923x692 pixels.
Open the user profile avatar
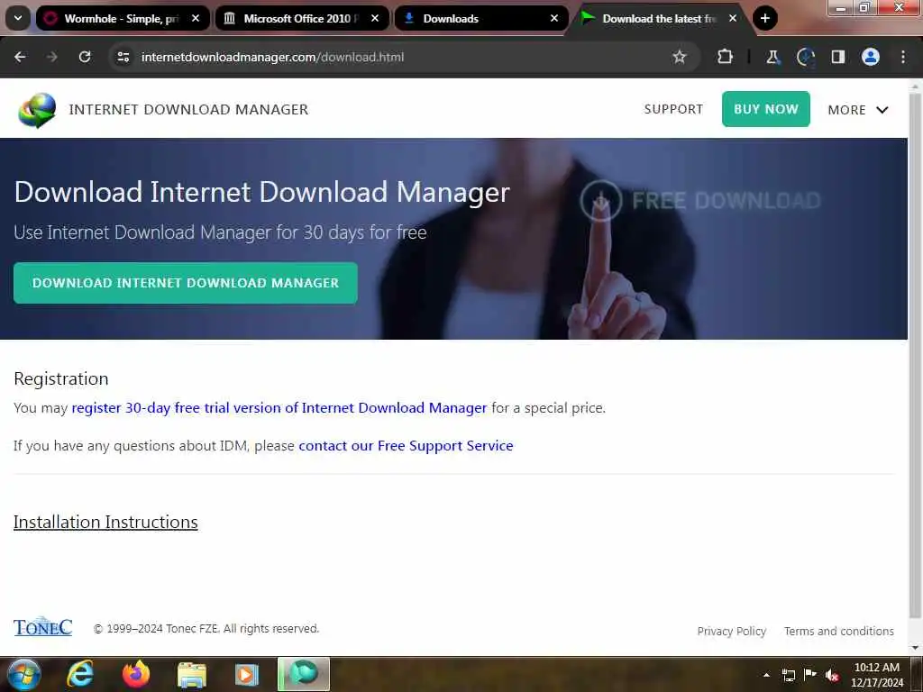[871, 57]
